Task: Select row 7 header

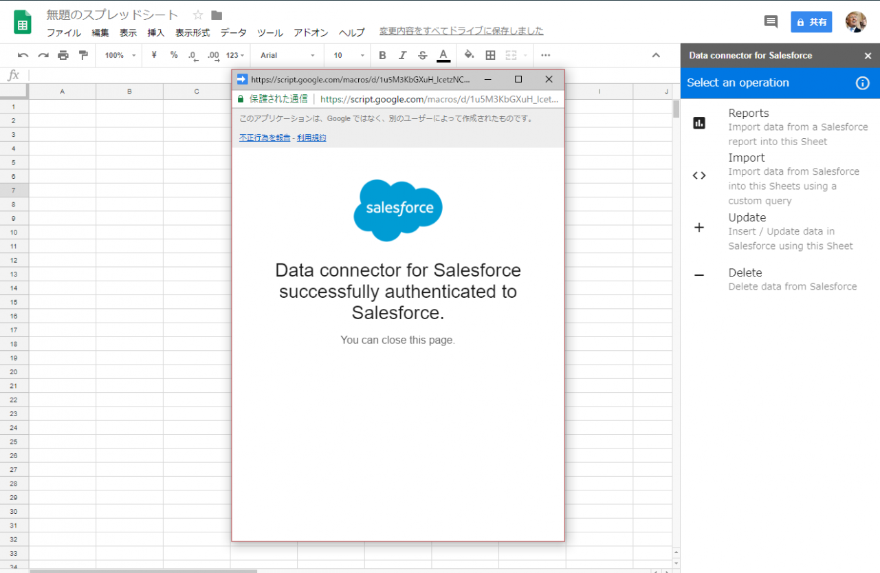Action: (x=14, y=190)
